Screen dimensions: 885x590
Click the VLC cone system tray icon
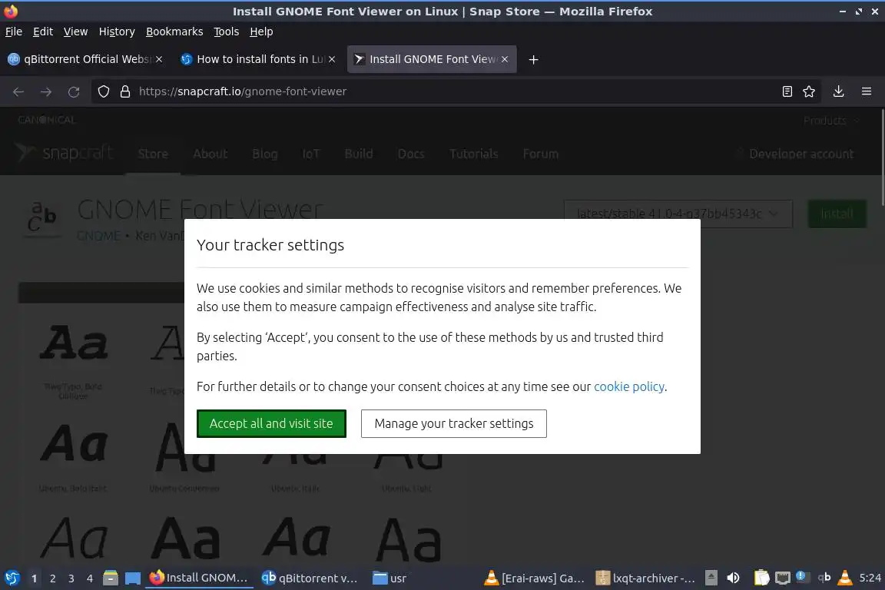[845, 578]
